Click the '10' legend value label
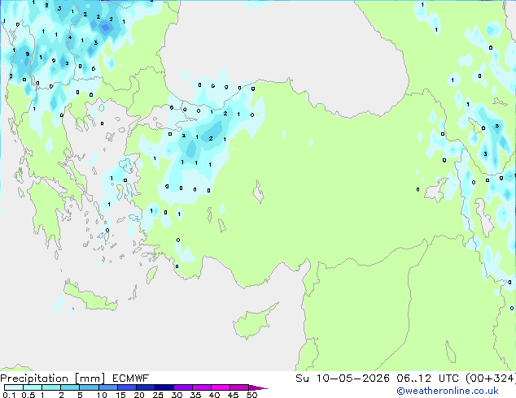The image size is (516, 398). click(x=102, y=395)
